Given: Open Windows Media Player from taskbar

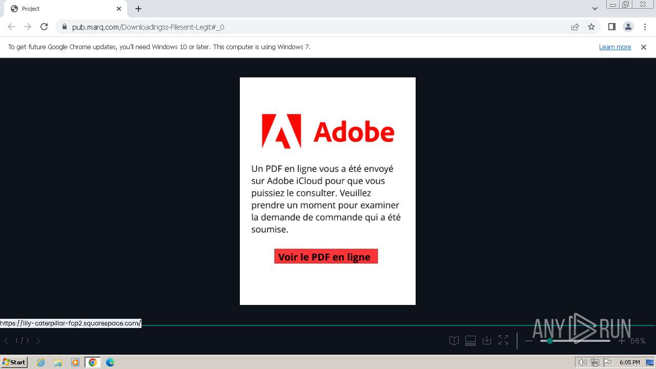Looking at the screenshot, I should coord(75,362).
